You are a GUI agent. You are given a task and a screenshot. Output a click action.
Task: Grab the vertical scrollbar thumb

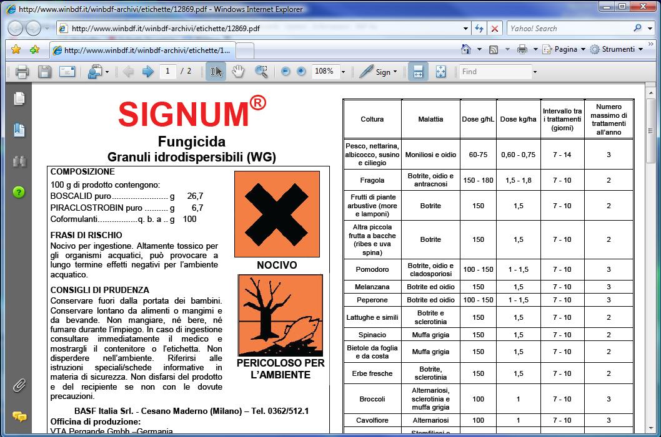coord(651,131)
